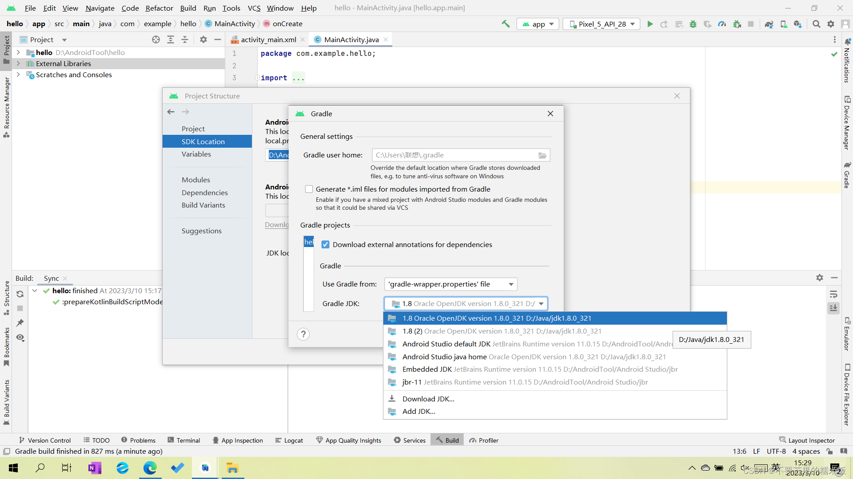This screenshot has height=479, width=853.
Task: Click Download JDK option
Action: 429,398
